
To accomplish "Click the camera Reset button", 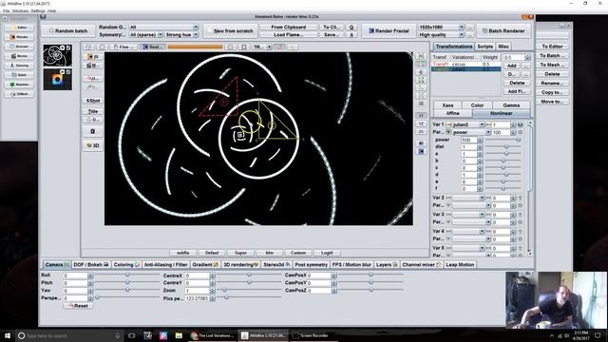I will tap(78, 306).
